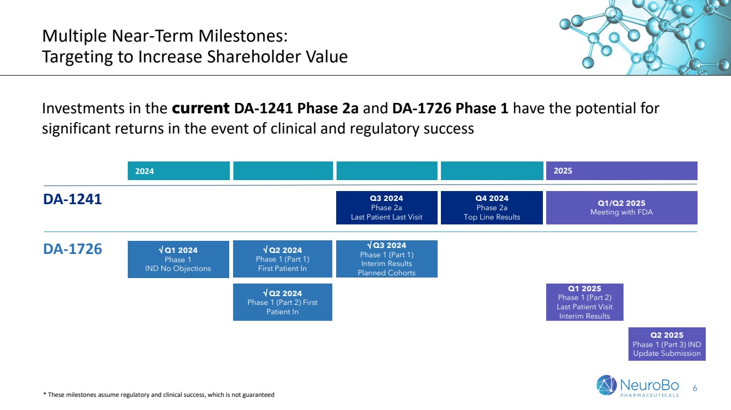Click Q1 2025 Last Patient Visit Interim Results box
The width and height of the screenshot is (731, 410).
[x=585, y=302]
